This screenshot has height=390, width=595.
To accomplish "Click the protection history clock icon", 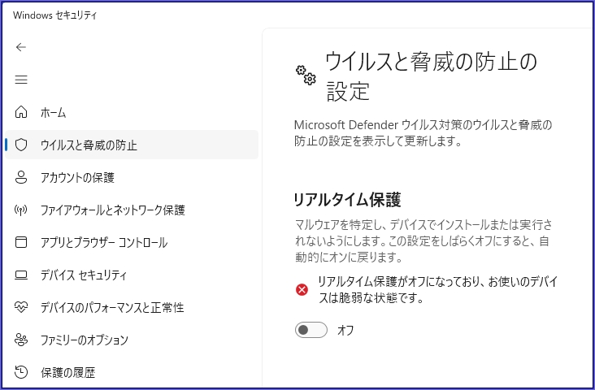I will click(x=22, y=372).
